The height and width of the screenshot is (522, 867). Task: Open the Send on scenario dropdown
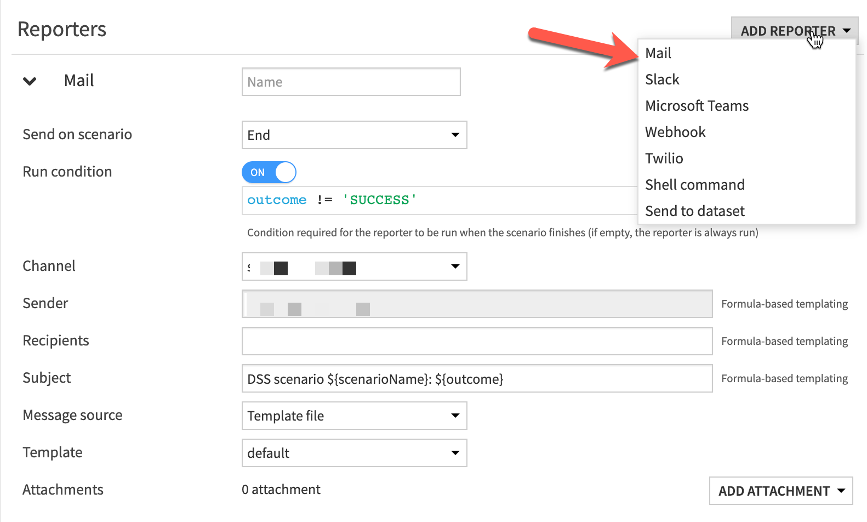[x=354, y=135]
